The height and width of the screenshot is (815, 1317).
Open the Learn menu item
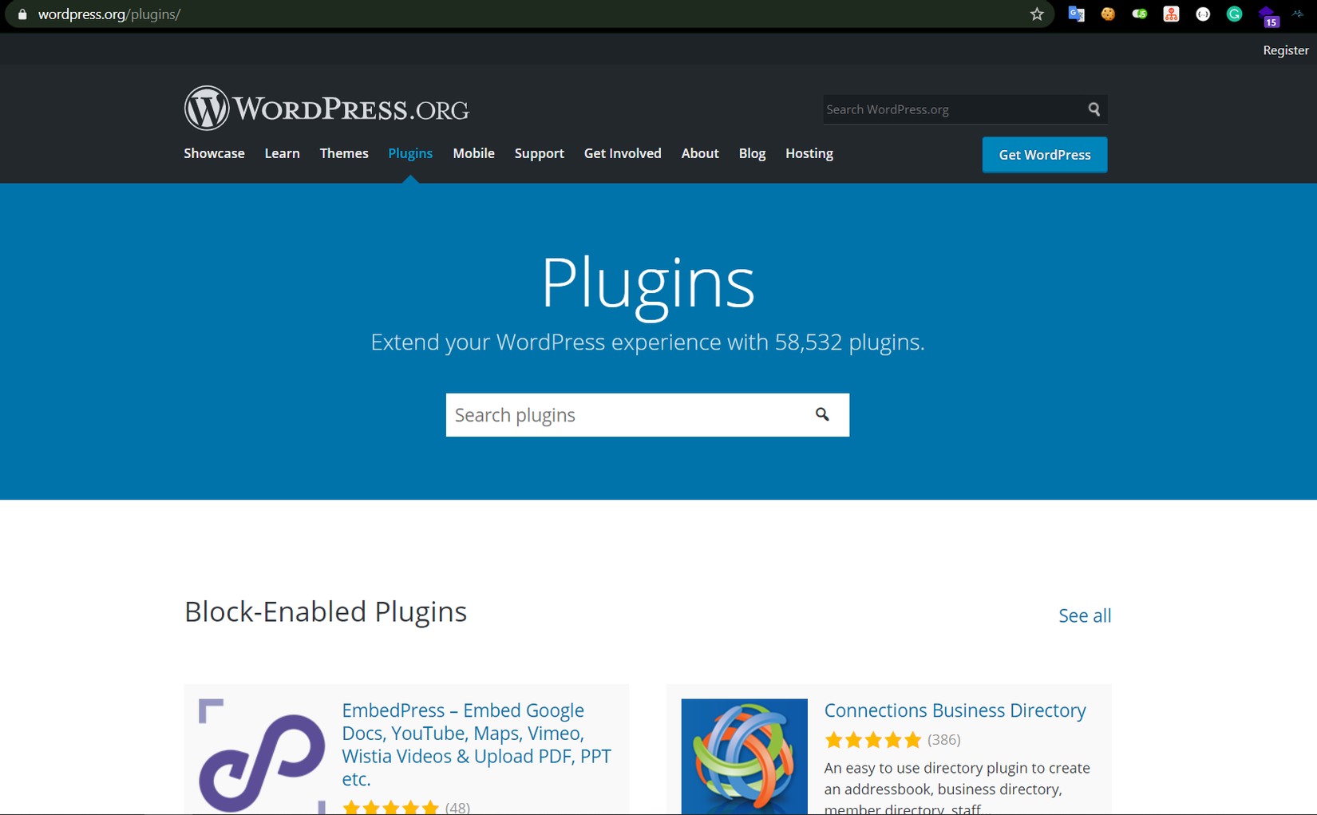[283, 153]
